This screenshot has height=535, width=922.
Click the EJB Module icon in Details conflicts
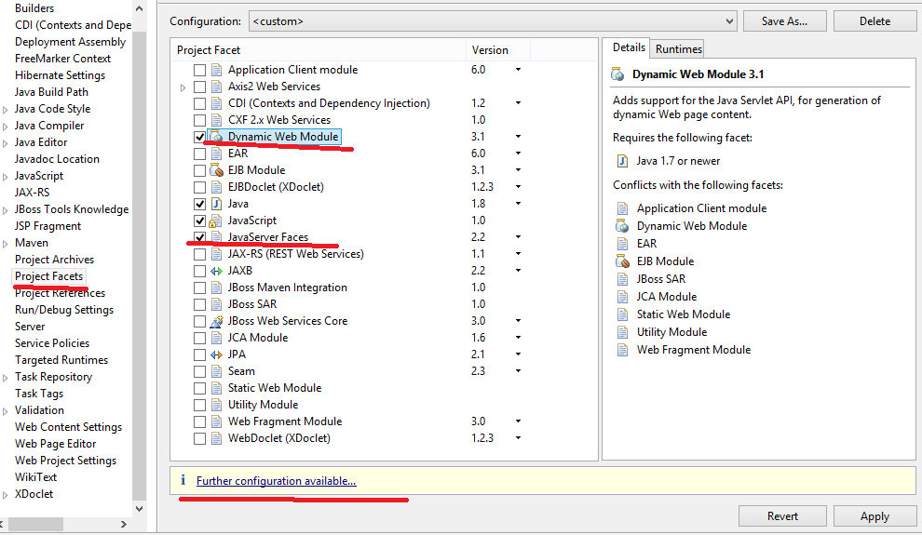(622, 261)
